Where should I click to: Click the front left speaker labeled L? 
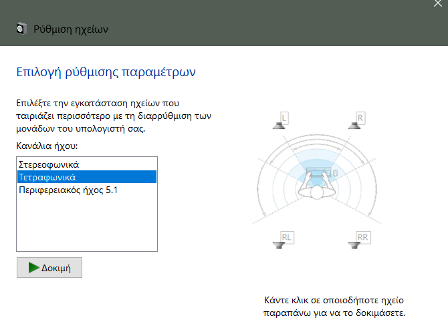pos(282,121)
